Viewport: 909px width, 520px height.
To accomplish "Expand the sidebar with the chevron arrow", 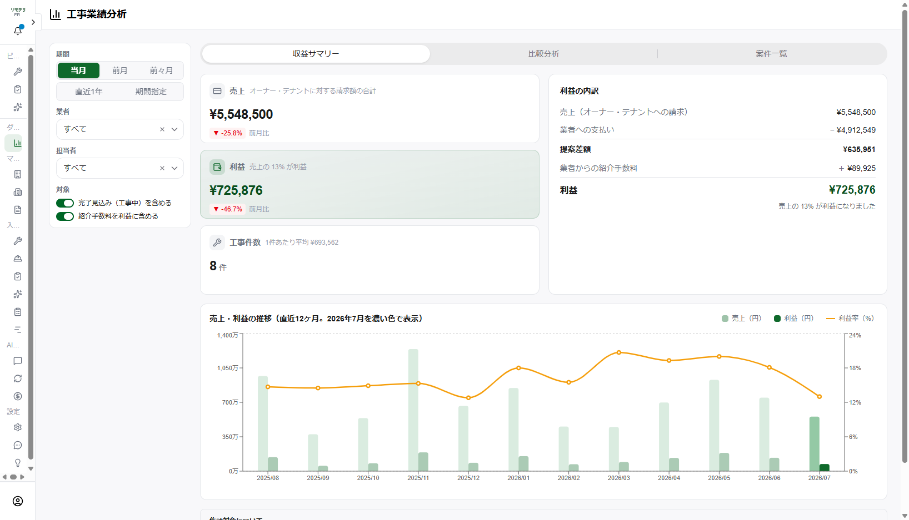I will (x=33, y=22).
